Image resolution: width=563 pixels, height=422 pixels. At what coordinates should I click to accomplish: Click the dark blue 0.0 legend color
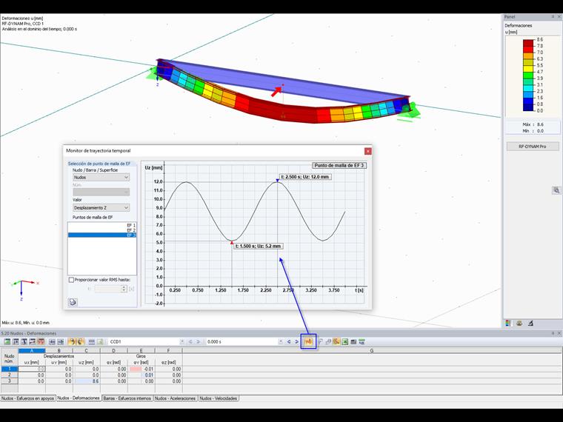[528, 107]
